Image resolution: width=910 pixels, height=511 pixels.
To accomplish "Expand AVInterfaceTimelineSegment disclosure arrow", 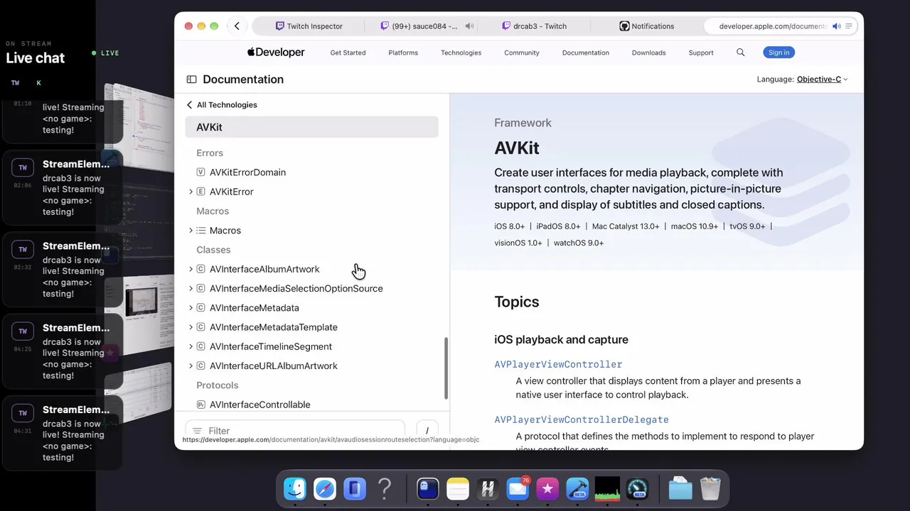I will coord(191,346).
